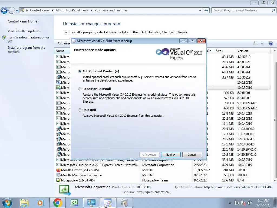Open View installed updates
The width and height of the screenshot is (277, 208).
pyautogui.click(x=24, y=31)
